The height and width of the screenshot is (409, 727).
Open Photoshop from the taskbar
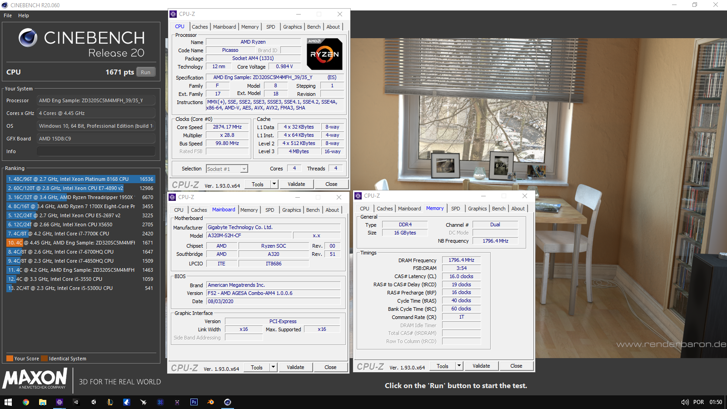pos(194,402)
